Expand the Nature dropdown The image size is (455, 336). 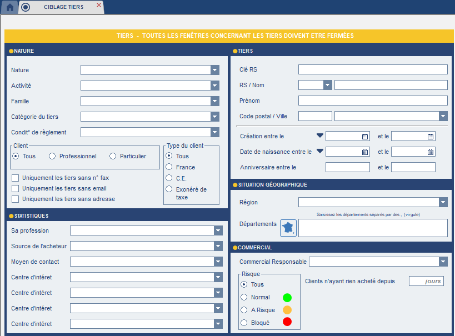215,70
